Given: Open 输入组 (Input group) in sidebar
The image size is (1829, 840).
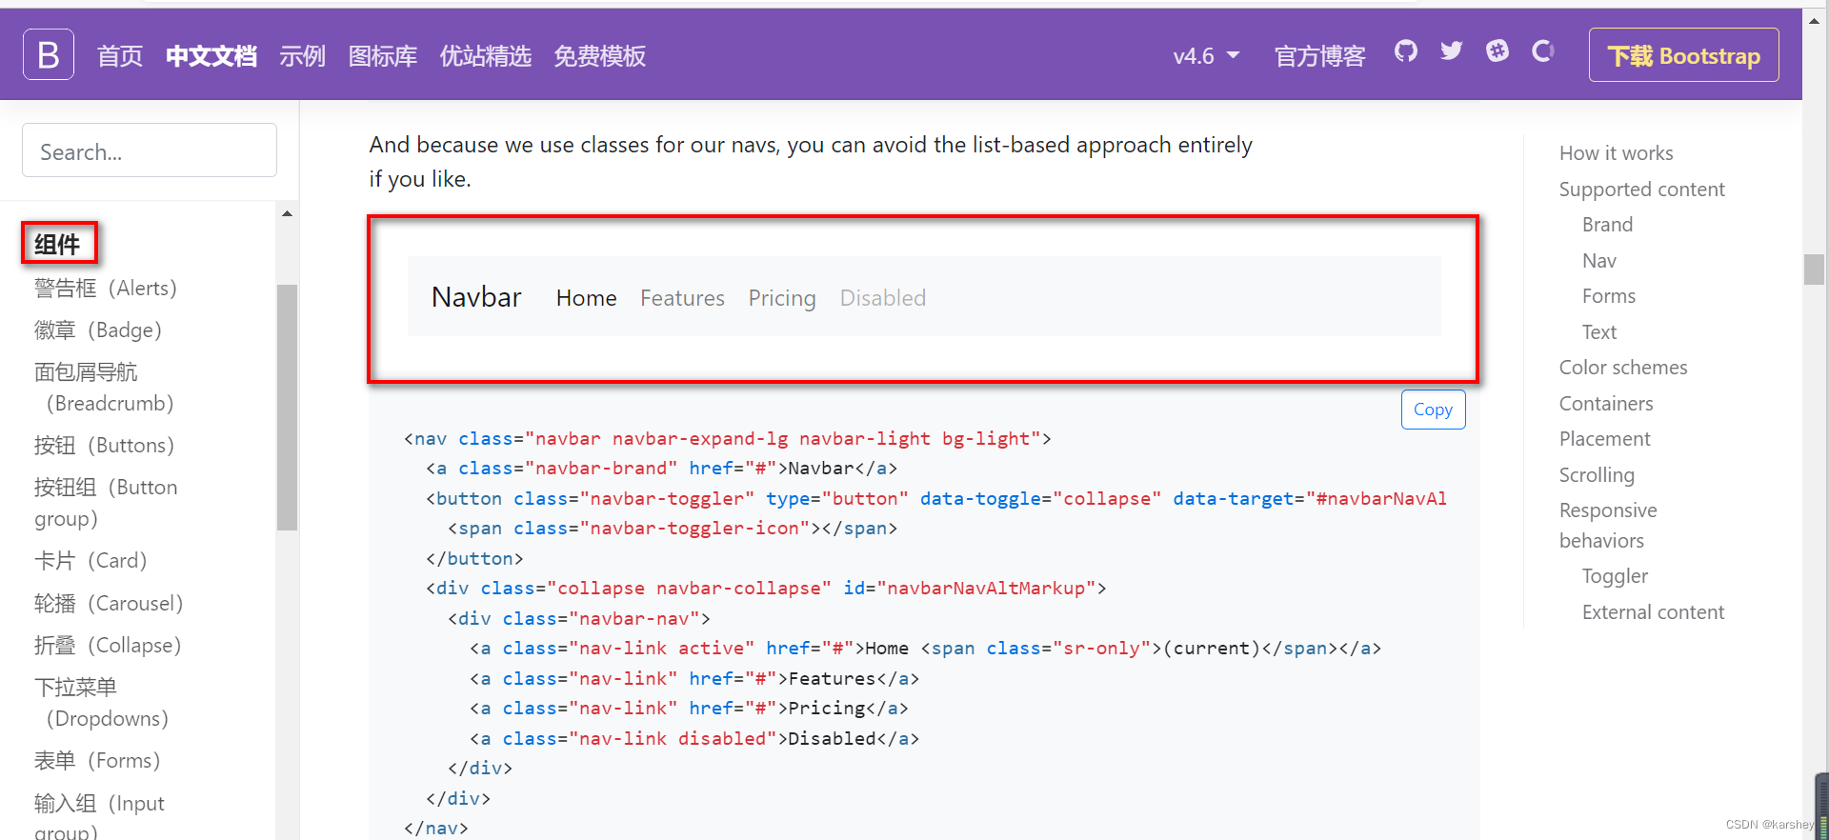Looking at the screenshot, I should tap(99, 817).
